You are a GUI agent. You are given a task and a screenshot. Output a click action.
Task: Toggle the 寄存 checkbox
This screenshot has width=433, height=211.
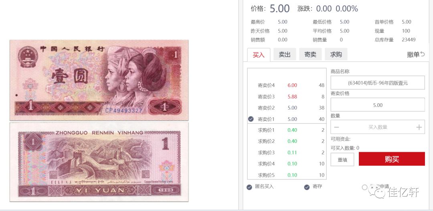[x=307, y=187]
